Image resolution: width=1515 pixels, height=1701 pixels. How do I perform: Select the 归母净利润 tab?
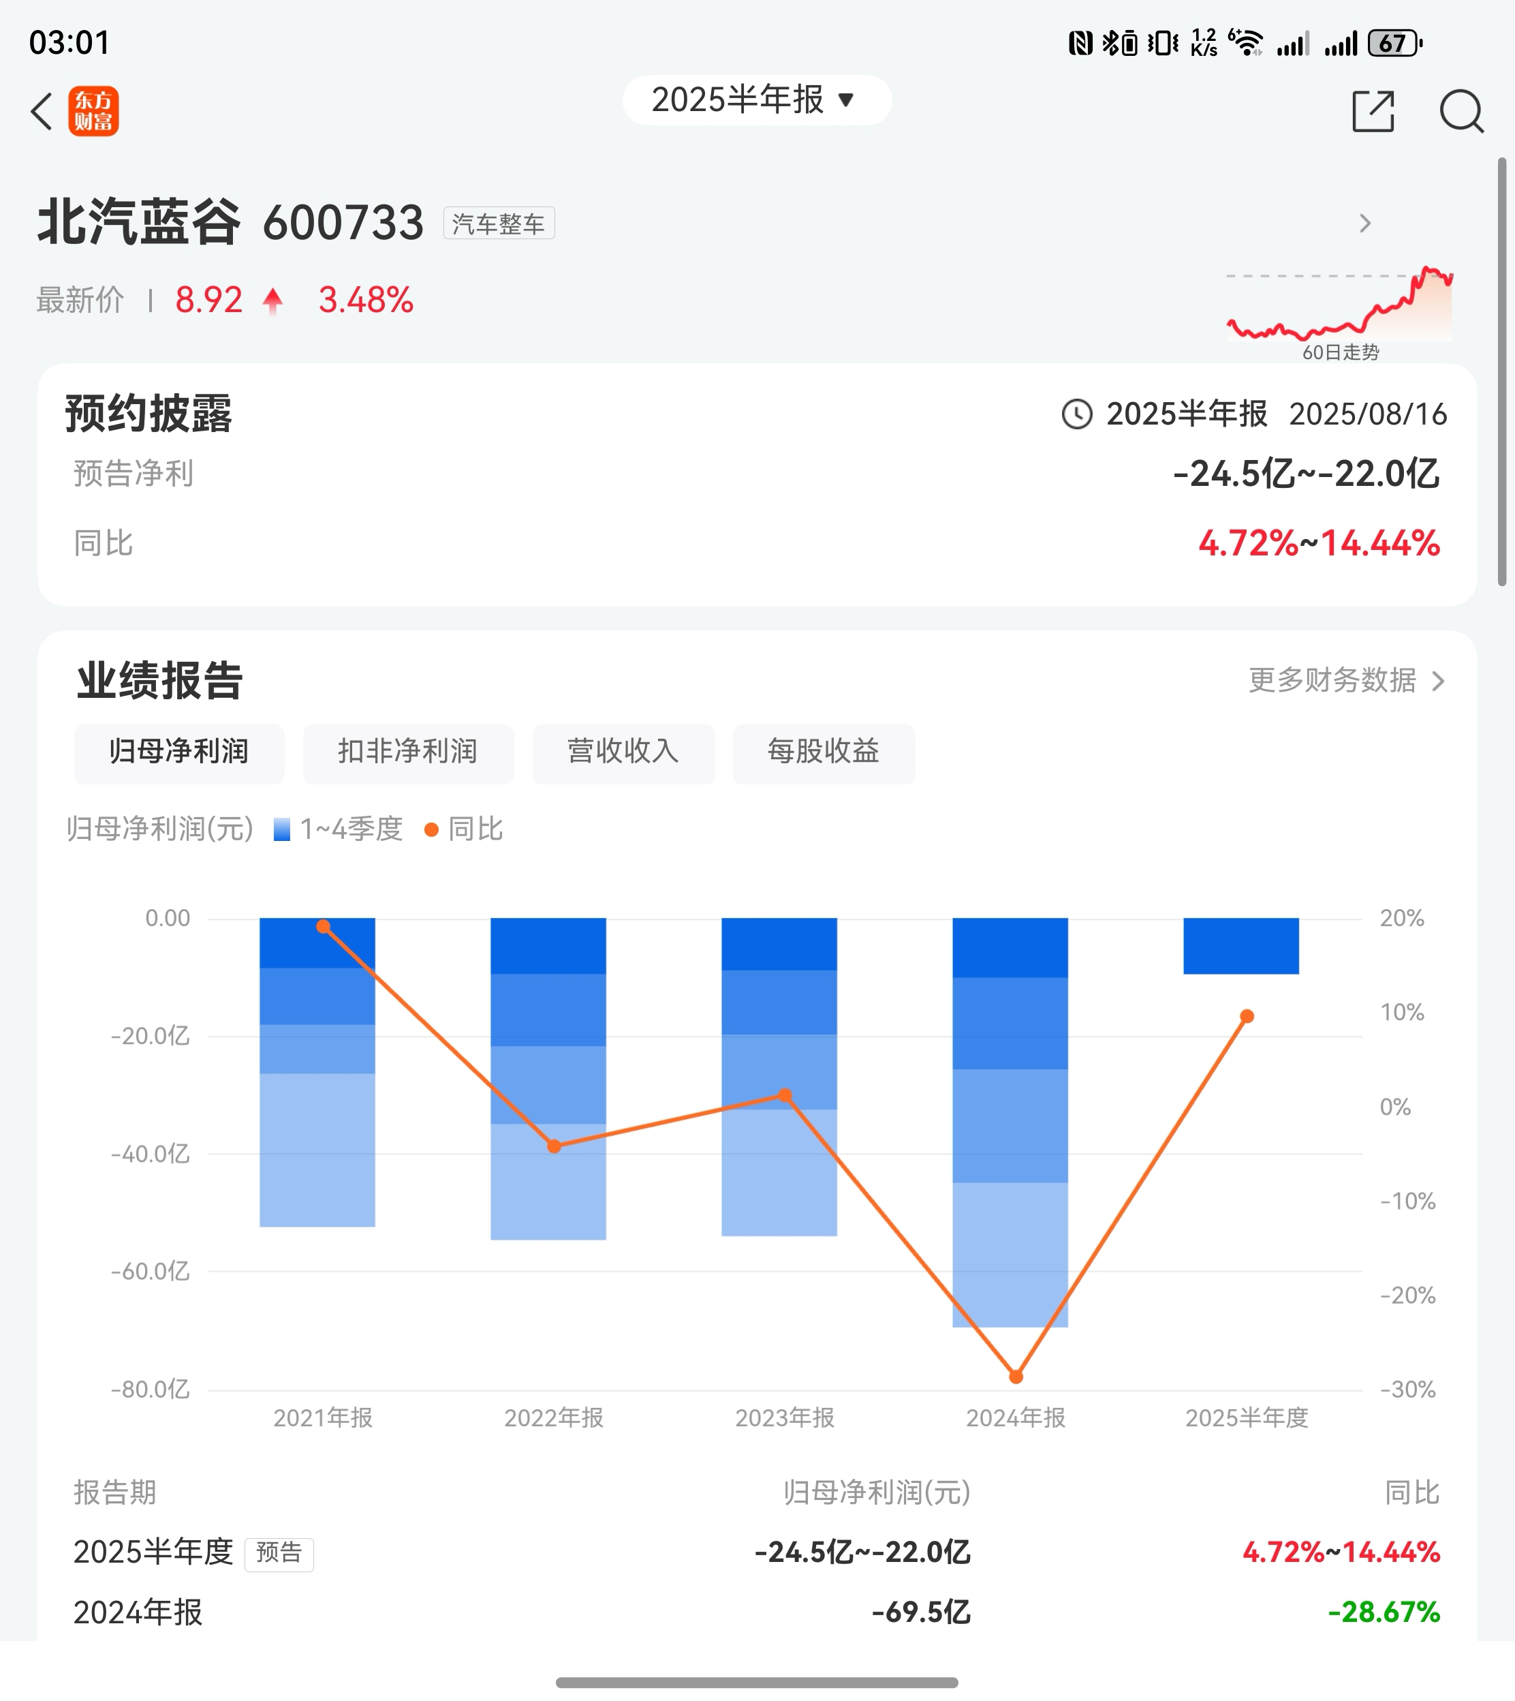(179, 752)
